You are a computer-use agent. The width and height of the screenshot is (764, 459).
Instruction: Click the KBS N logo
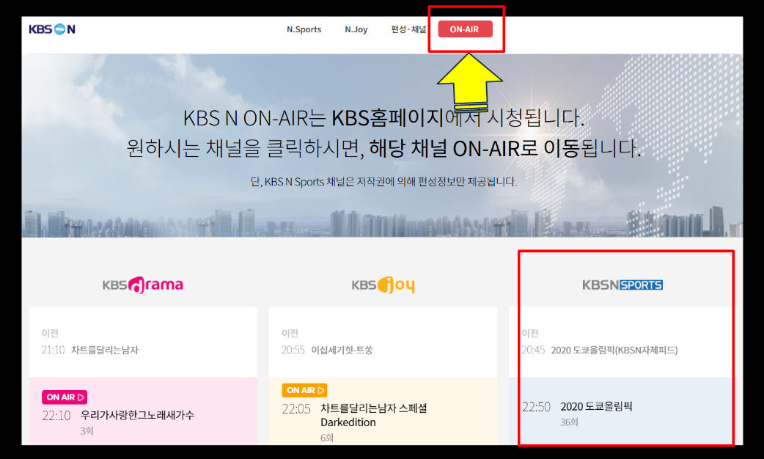[x=52, y=29]
